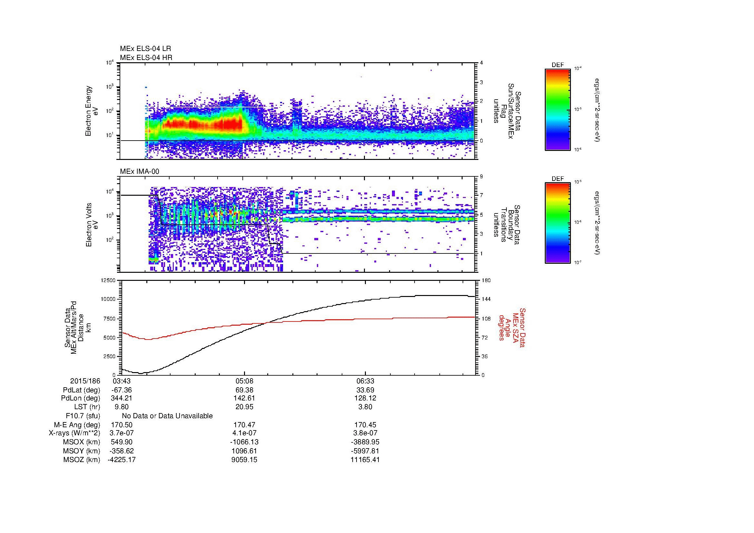Click PdLon value 142.61
754x533 pixels.
[x=244, y=398]
